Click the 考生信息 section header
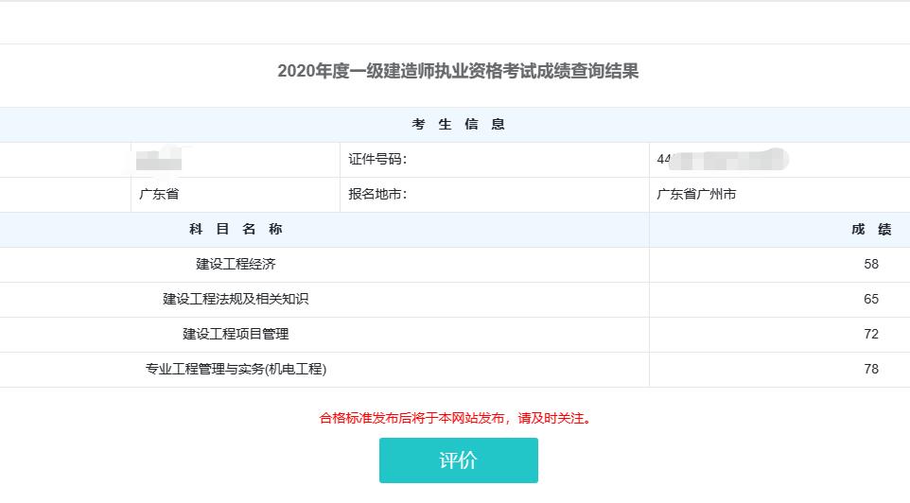910x503 pixels. [458, 124]
